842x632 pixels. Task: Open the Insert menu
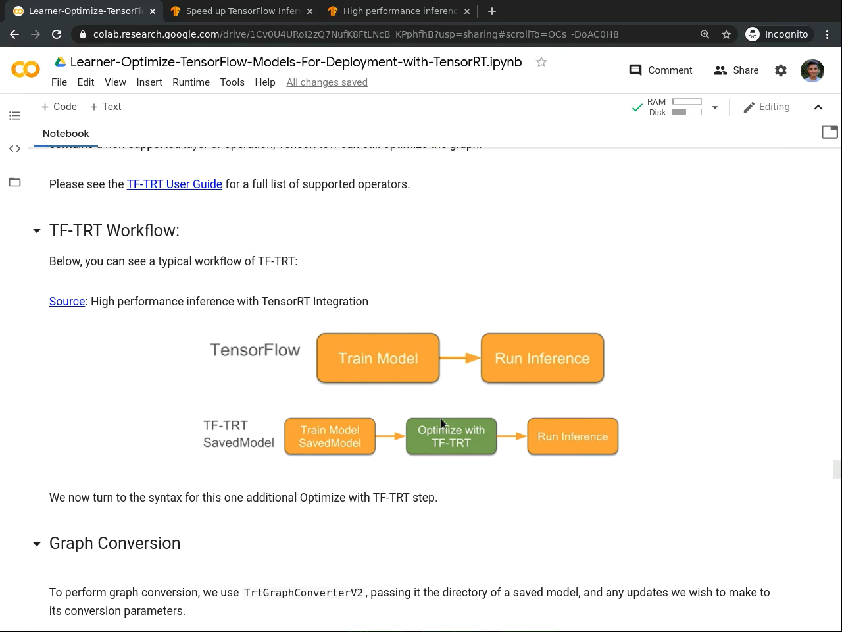coord(149,82)
